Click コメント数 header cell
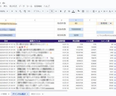Screen dimensions: 116x96 [105, 41]
